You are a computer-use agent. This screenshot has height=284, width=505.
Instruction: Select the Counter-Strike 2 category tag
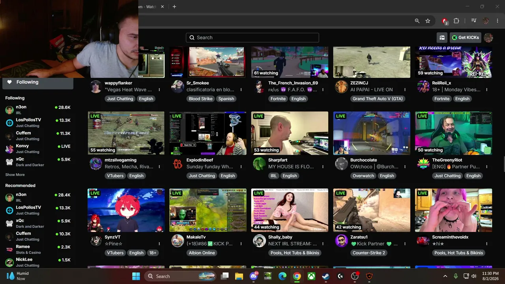pos(368,252)
